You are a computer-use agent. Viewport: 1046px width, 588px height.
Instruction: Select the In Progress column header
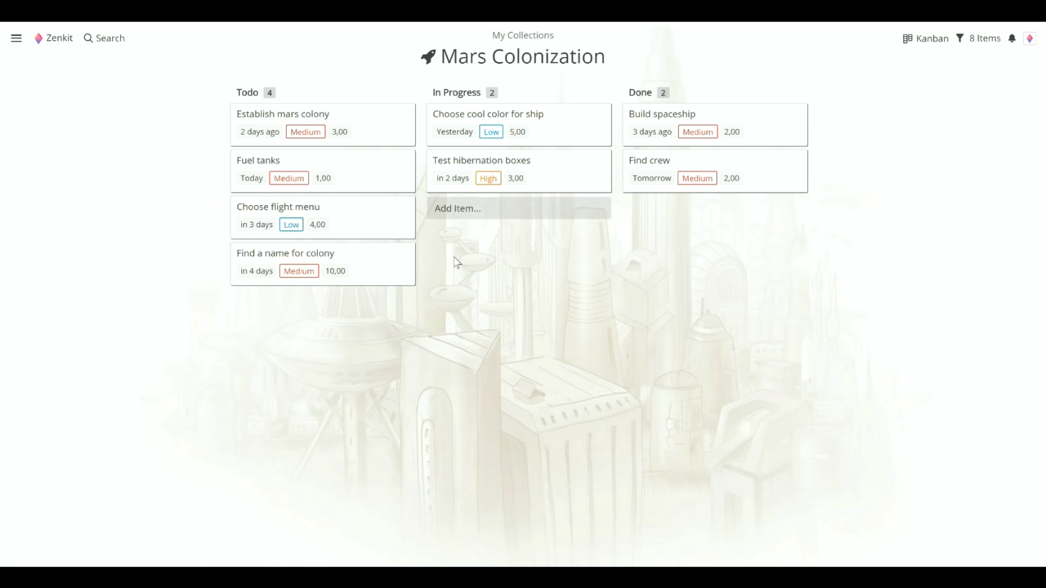click(456, 93)
